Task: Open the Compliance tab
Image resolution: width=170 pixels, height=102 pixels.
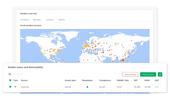Action: tap(25, 20)
